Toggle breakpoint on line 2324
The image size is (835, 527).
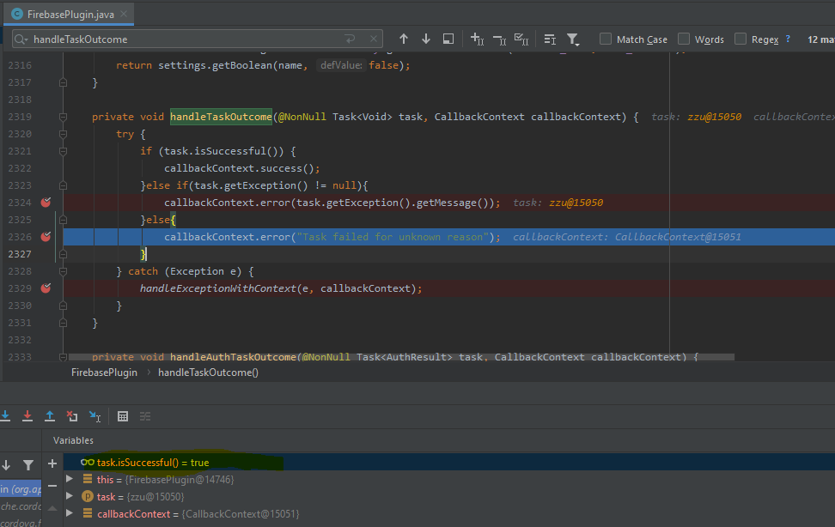tap(46, 203)
